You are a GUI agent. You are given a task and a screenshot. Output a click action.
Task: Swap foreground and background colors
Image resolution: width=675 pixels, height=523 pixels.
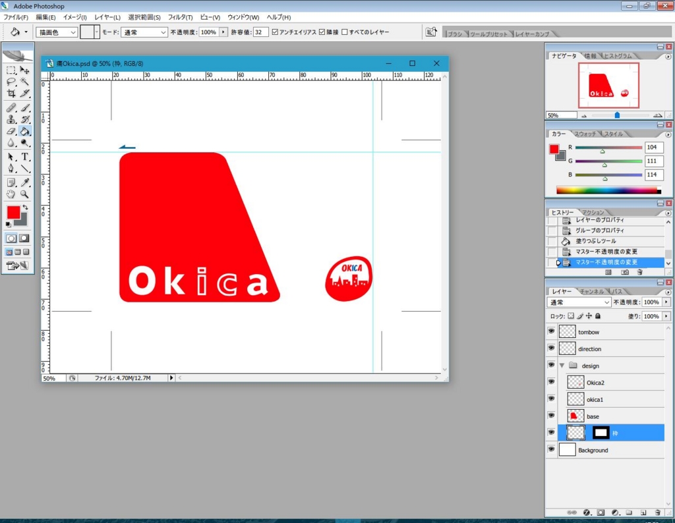26,207
